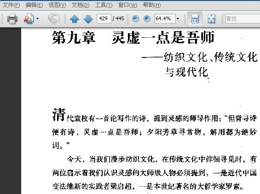Select the page number field showing 429
The width and height of the screenshot is (260, 194).
[x=104, y=18]
